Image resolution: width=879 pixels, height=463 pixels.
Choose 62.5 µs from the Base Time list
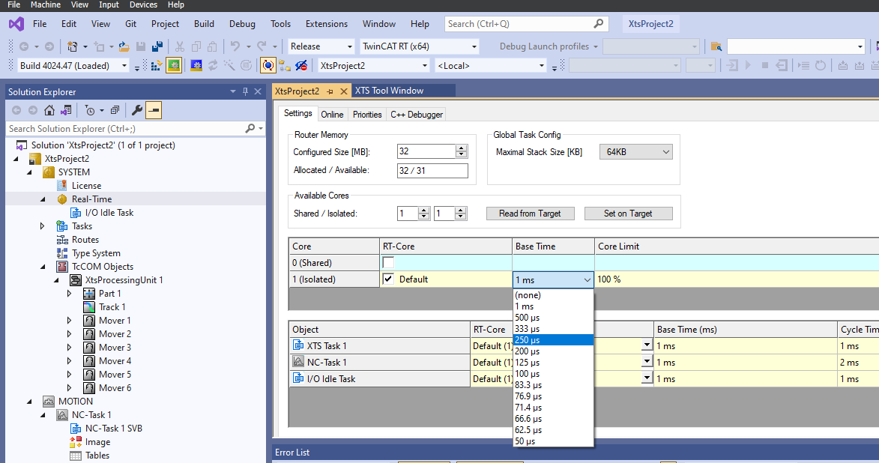click(553, 430)
